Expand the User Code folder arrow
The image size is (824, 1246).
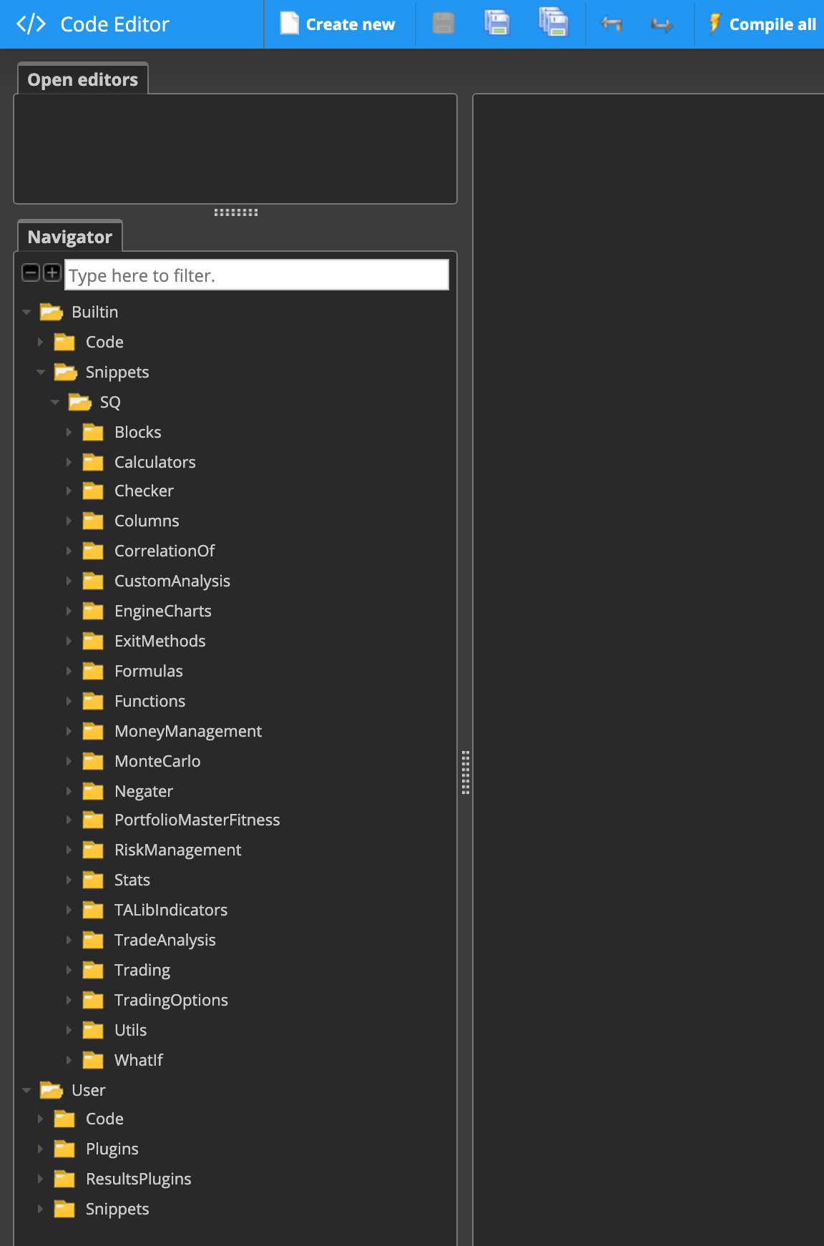40,1119
